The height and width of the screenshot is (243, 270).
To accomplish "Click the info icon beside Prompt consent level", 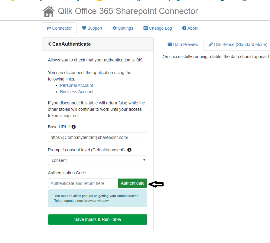I will point(129,149).
